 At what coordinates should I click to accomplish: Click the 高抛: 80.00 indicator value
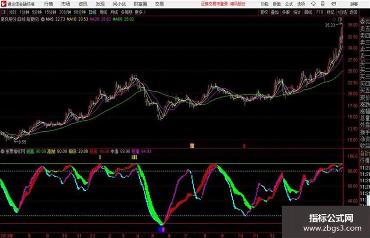[57, 151]
